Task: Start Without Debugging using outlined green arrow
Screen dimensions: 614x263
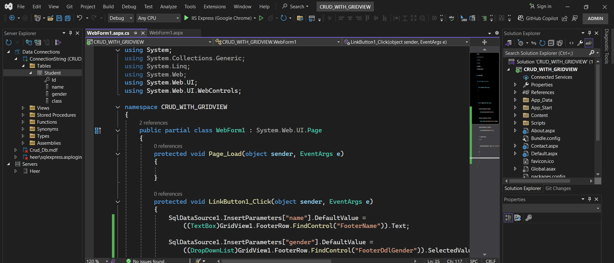Action: click(x=261, y=18)
